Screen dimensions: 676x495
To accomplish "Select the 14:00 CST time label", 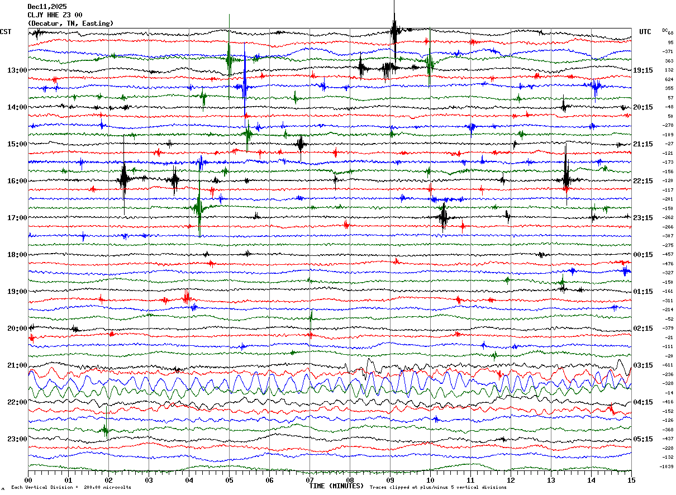I will coord(17,107).
